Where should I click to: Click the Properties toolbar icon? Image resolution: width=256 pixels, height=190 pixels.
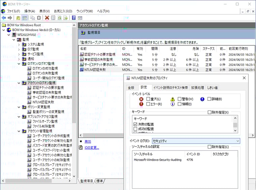53,18
